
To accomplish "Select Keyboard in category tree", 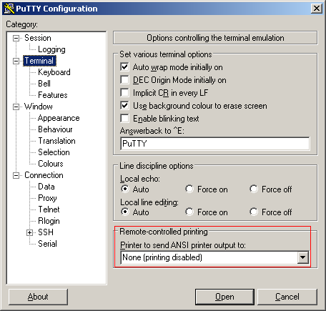I will (54, 72).
